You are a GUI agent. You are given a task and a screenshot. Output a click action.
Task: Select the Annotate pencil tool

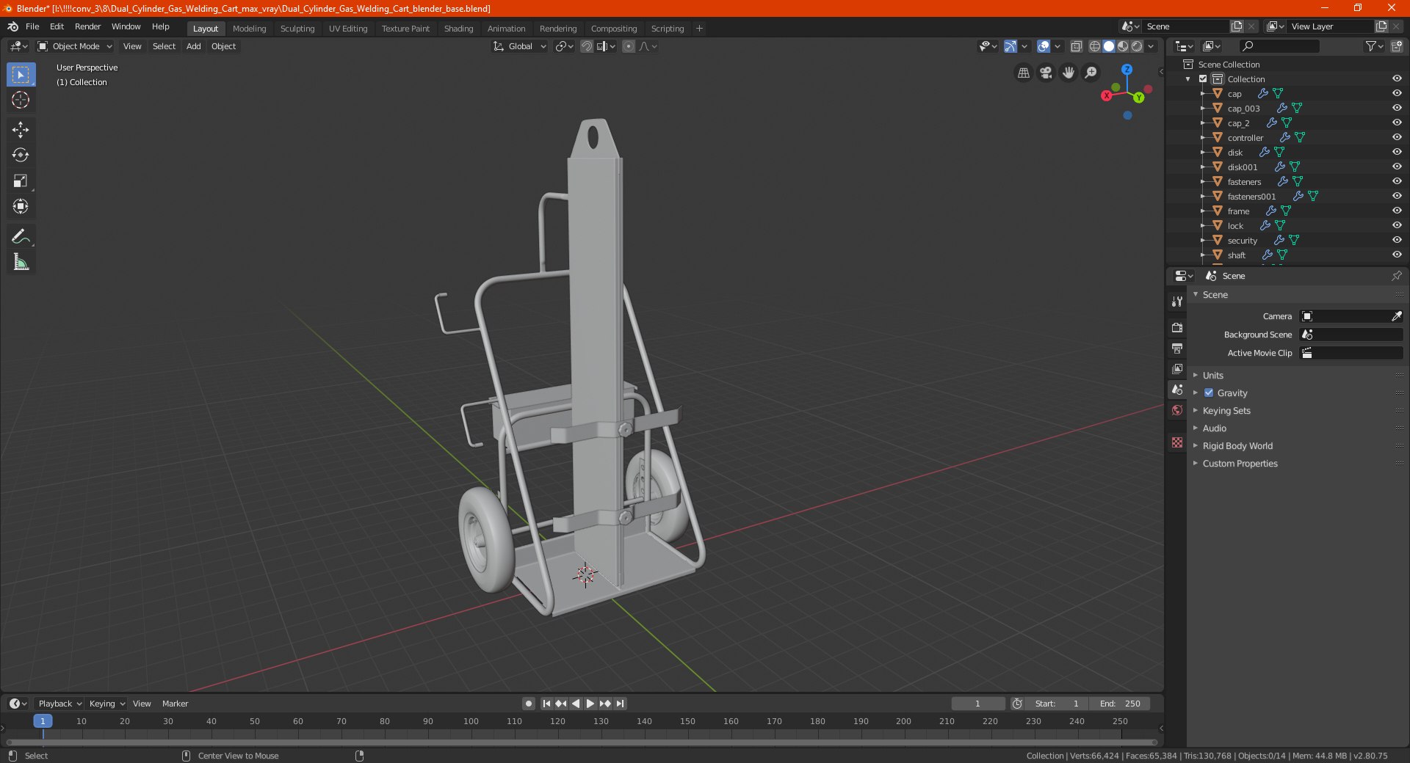(x=21, y=236)
